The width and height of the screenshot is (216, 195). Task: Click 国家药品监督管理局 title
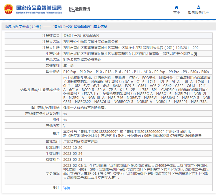(39, 8)
